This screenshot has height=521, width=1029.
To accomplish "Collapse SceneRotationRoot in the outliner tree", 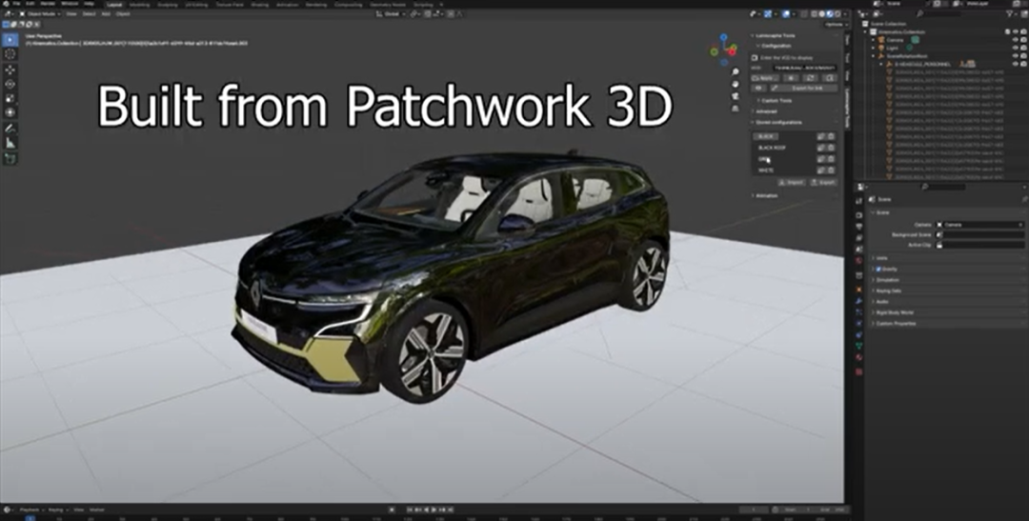I will 874,56.
